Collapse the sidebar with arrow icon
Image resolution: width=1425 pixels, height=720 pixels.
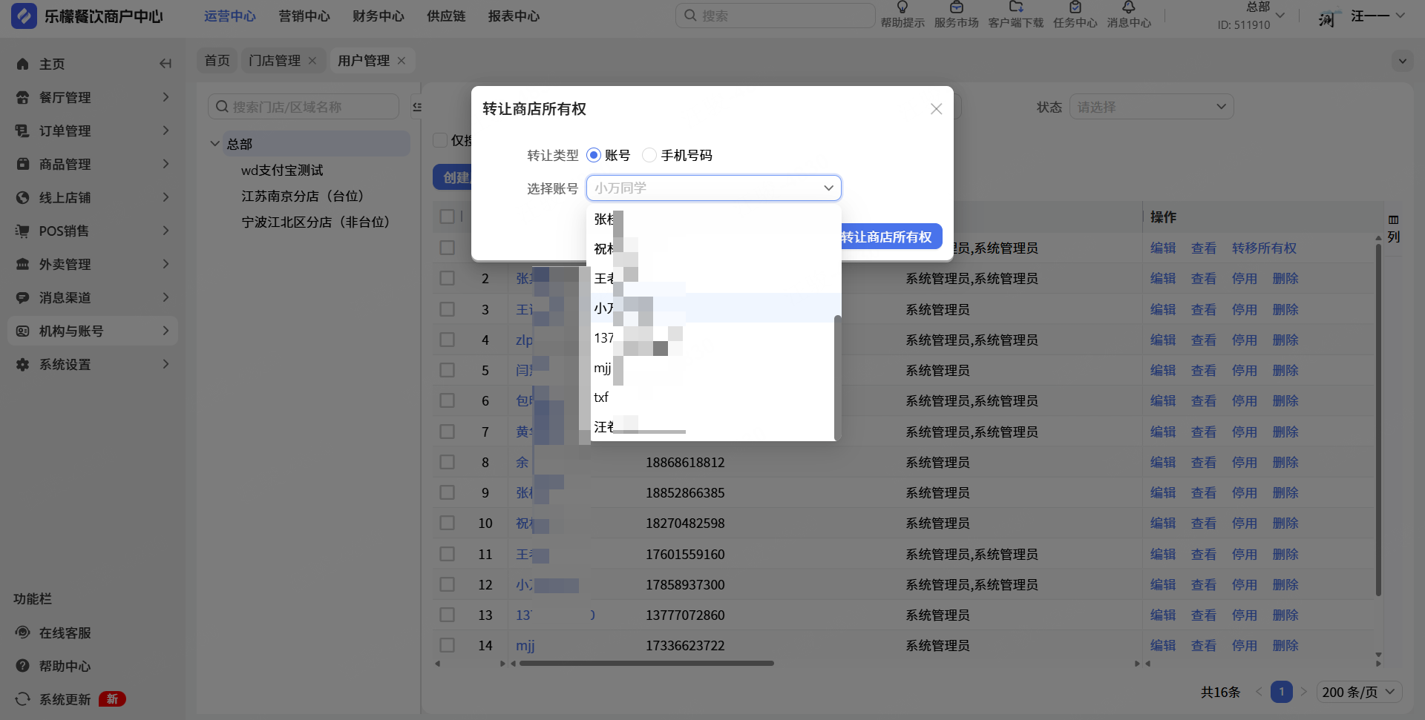(166, 64)
